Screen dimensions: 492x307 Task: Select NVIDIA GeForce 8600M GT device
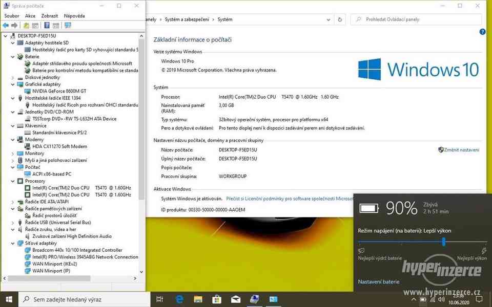click(x=59, y=91)
